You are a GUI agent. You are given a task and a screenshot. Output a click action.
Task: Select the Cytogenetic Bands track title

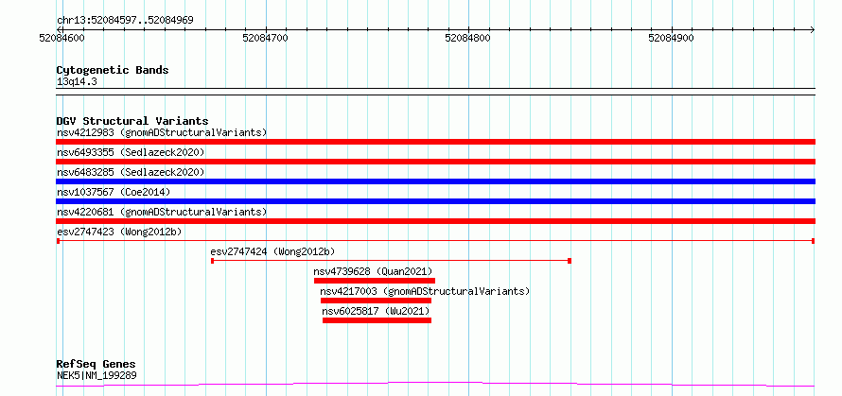tap(113, 70)
